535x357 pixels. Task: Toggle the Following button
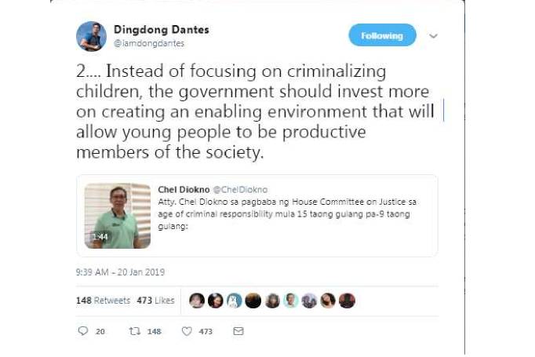click(382, 35)
